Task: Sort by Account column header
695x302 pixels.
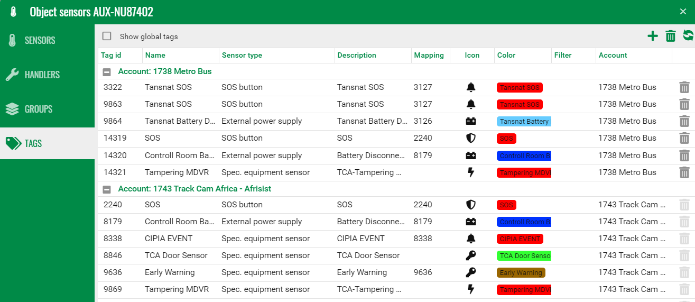Action: [613, 55]
